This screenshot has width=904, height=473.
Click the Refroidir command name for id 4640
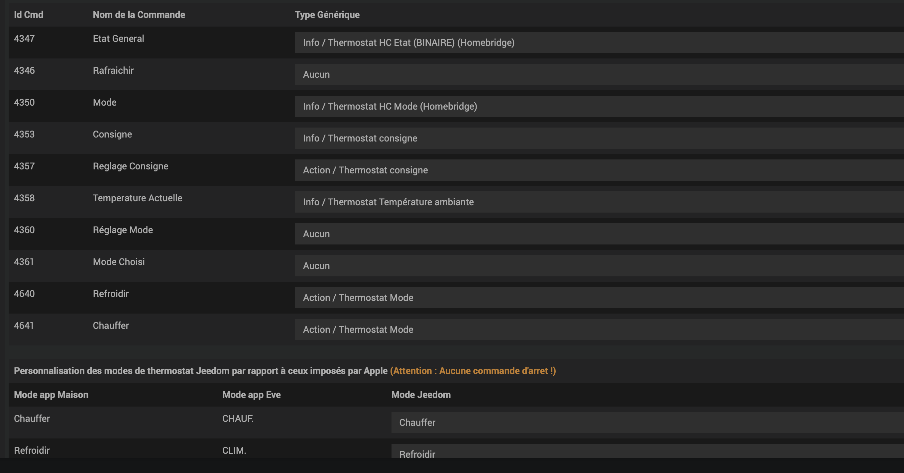111,294
